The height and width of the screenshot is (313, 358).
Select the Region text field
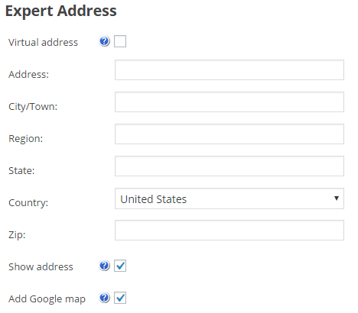(x=229, y=134)
